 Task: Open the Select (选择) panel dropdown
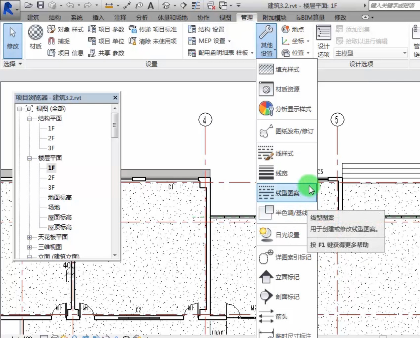tap(13, 64)
